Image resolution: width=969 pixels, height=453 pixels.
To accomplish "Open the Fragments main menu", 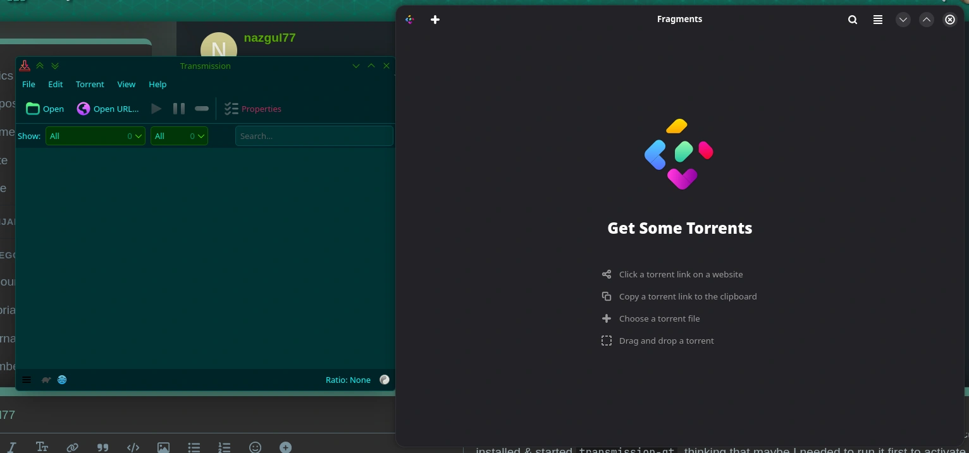I will [878, 20].
